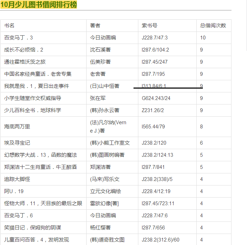Select book title 海底两万里

point(17,127)
